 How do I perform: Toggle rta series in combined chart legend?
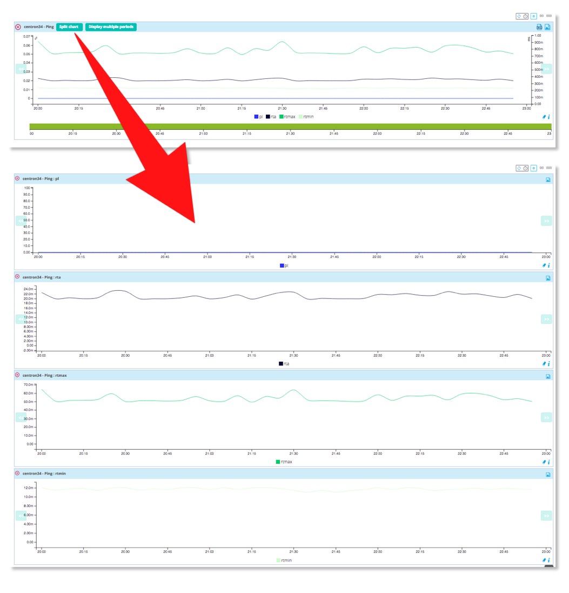pos(269,117)
